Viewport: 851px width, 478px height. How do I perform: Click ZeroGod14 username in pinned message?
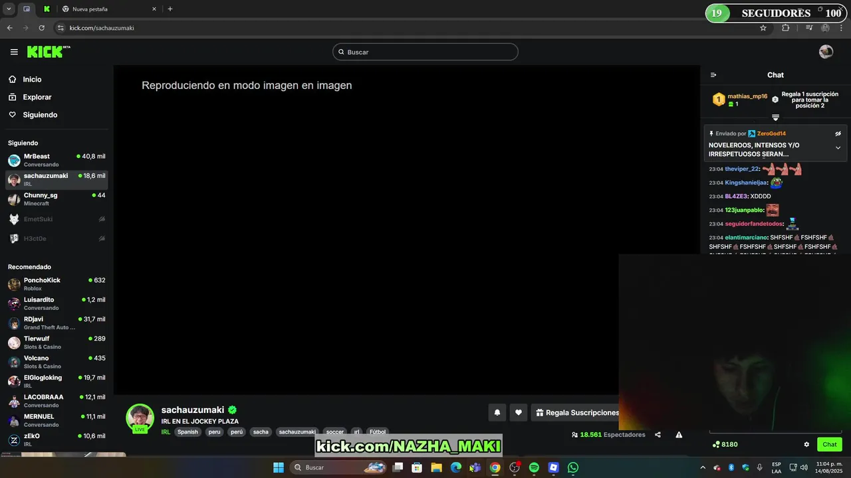[771, 133]
